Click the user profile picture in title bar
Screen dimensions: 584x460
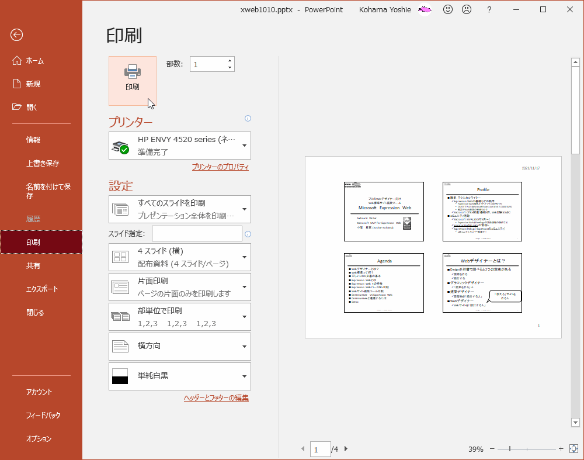pos(425,10)
